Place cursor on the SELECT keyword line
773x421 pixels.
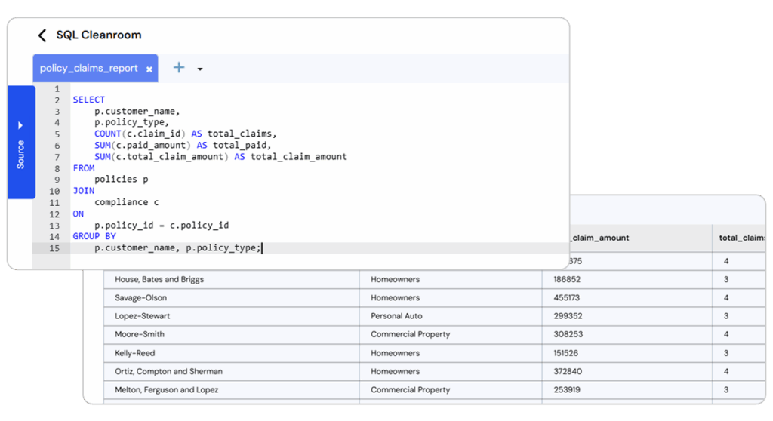pos(89,100)
